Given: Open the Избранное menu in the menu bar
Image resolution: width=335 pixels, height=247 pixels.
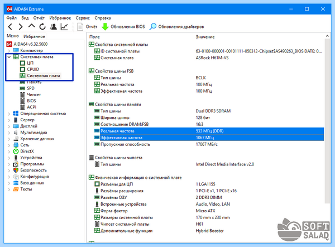Looking at the screenshot, I should coord(60,18).
